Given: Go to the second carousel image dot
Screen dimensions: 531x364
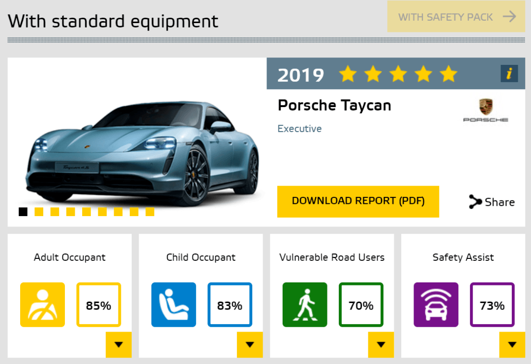Looking at the screenshot, I should click(x=39, y=212).
